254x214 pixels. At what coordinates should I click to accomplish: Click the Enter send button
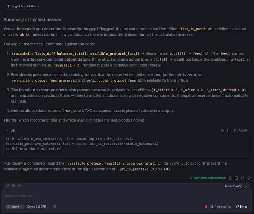242,207
